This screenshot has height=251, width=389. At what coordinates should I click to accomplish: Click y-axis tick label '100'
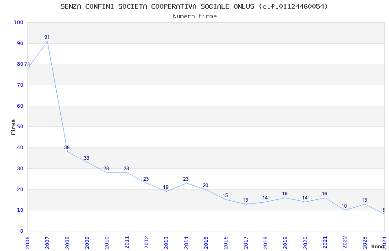coord(18,22)
